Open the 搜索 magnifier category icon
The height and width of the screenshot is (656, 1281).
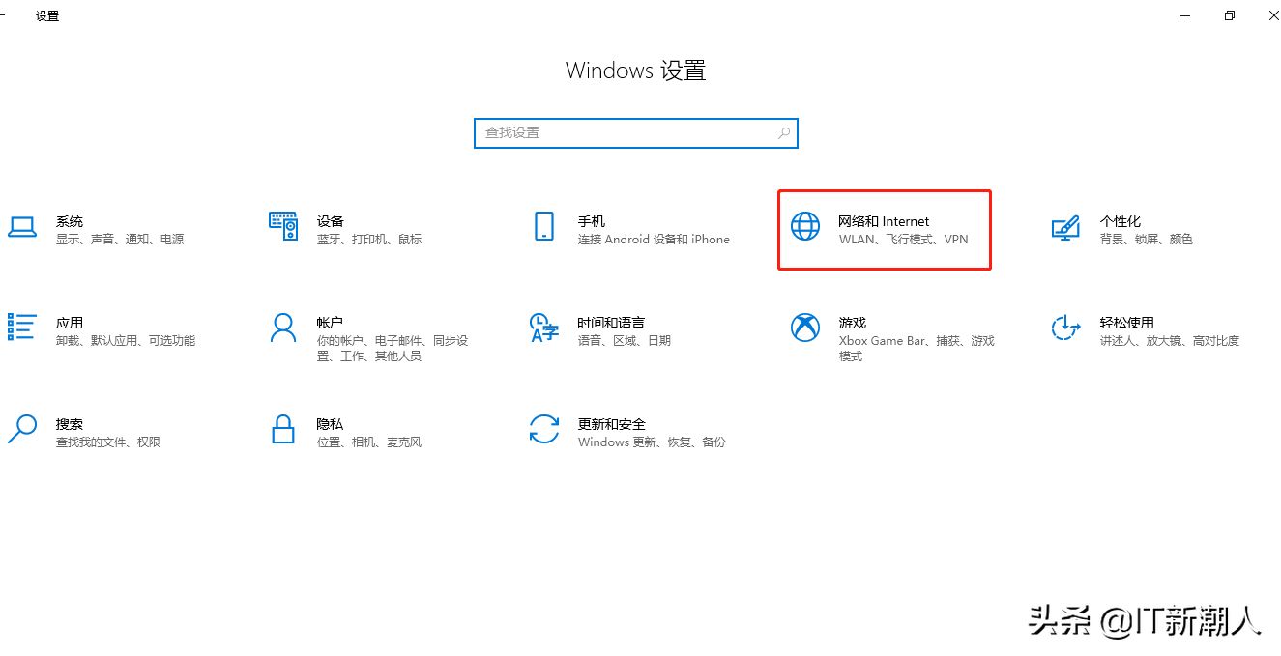tap(21, 429)
